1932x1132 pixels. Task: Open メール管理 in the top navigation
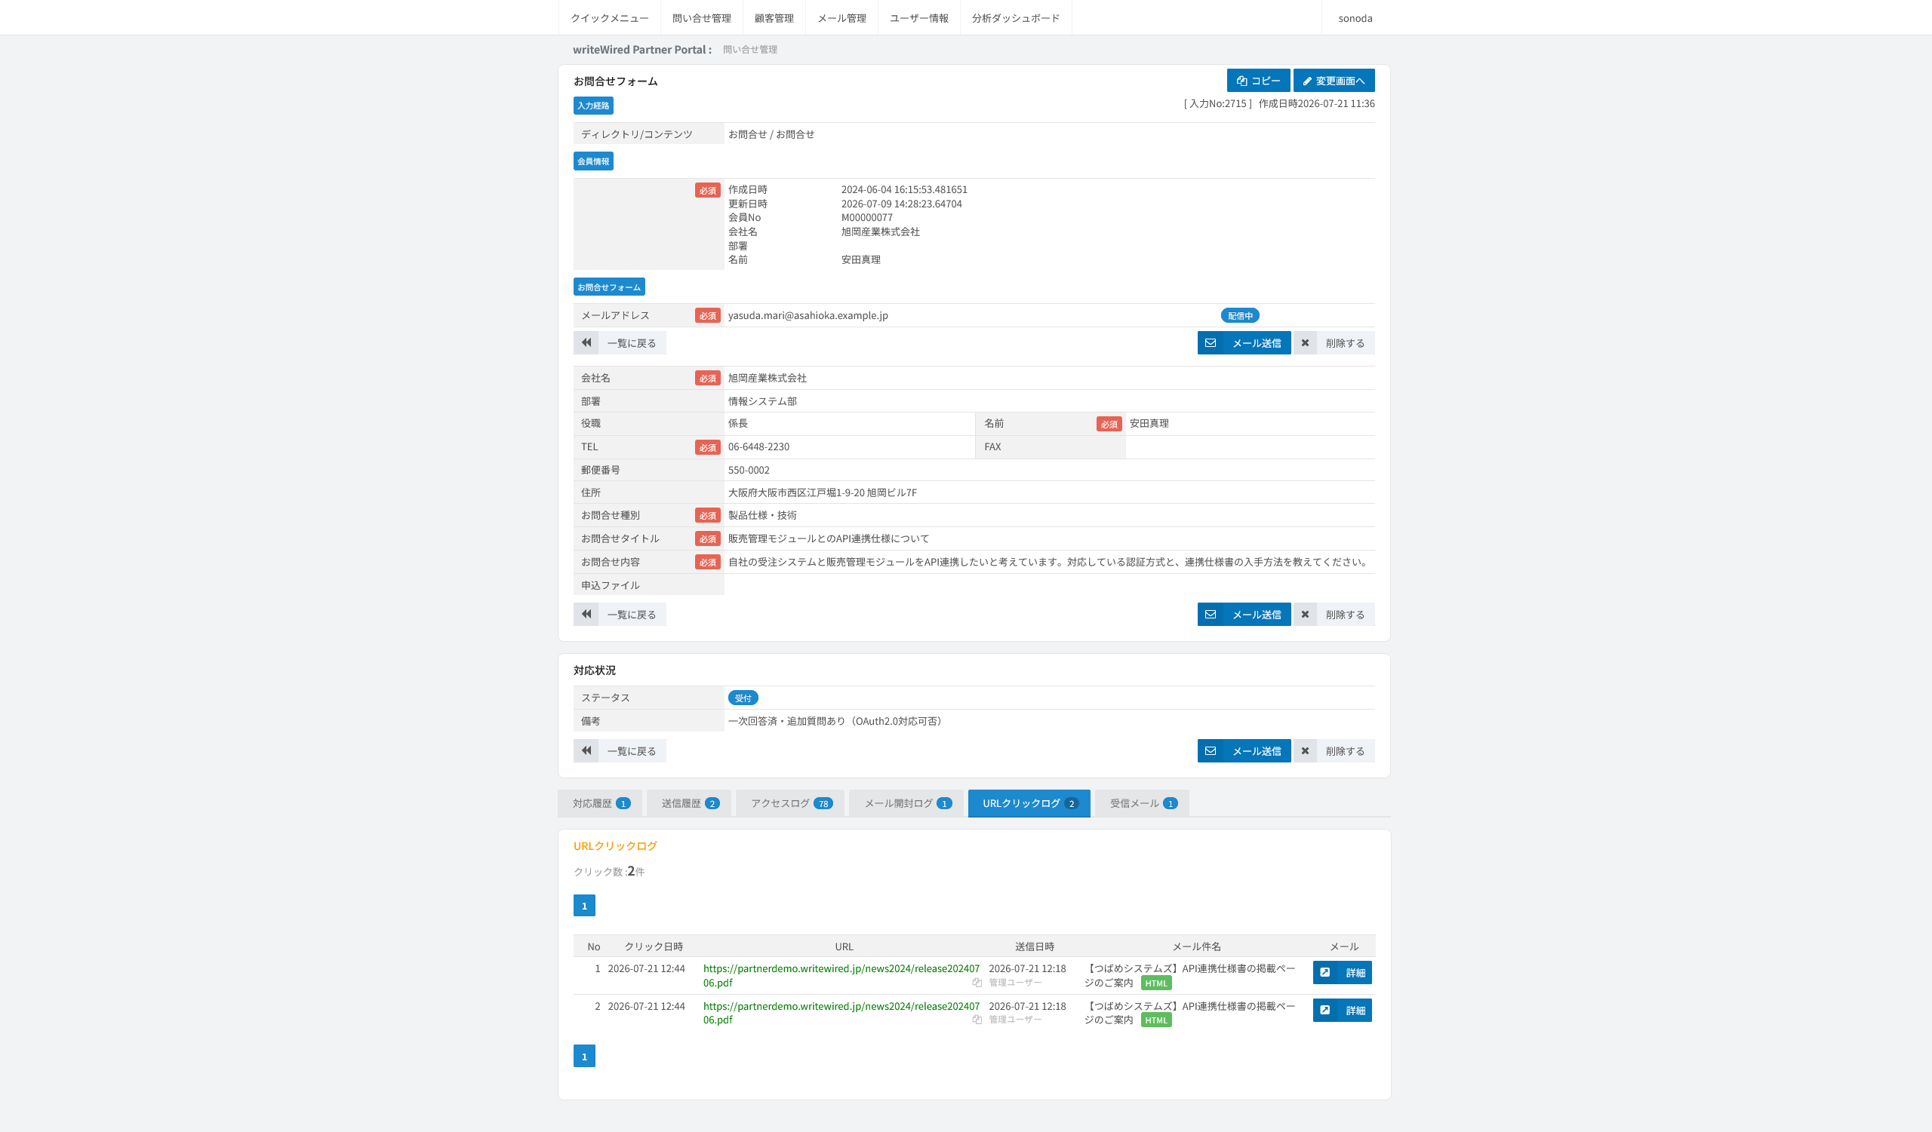(x=841, y=17)
